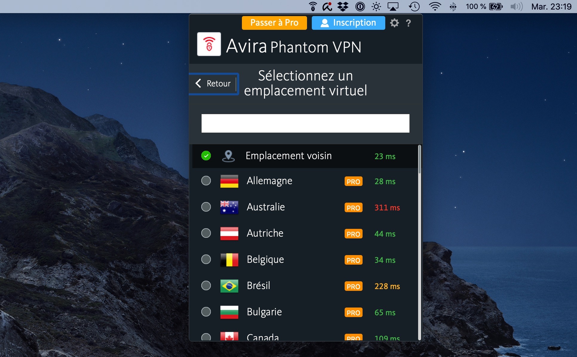The width and height of the screenshot is (577, 357).
Task: Select the Australie radio button
Action: [206, 207]
